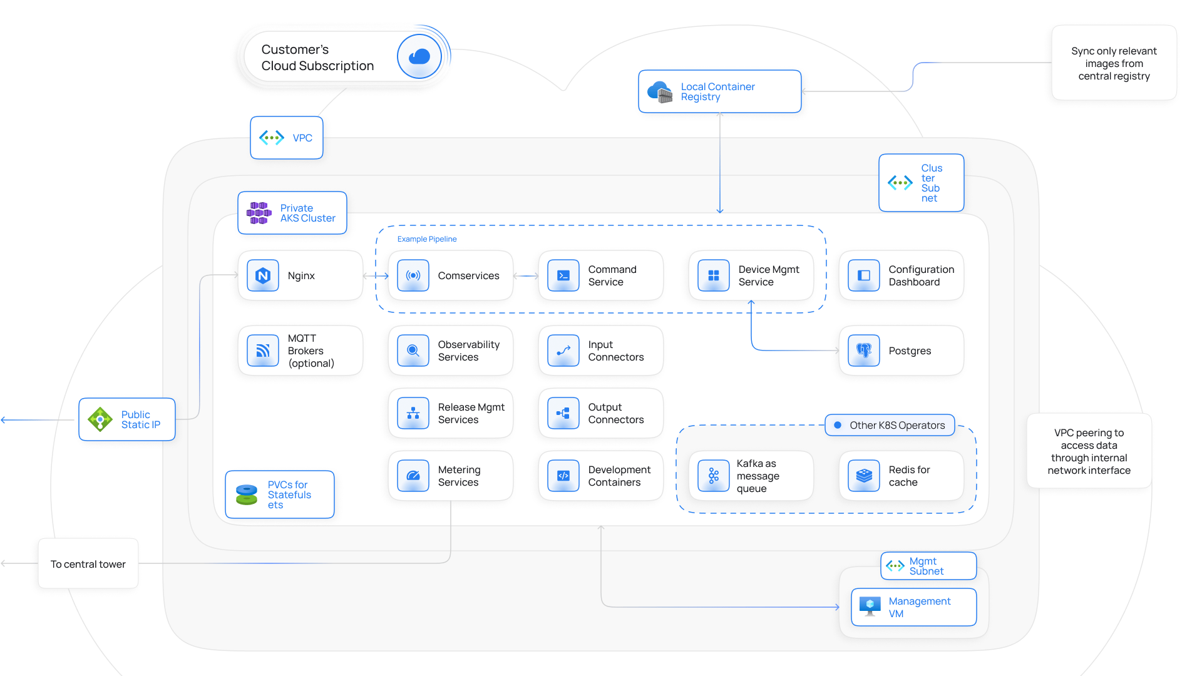Viewport: 1202px width, 676px height.
Task: Click the MQTT Brokers feed icon
Action: tap(263, 351)
